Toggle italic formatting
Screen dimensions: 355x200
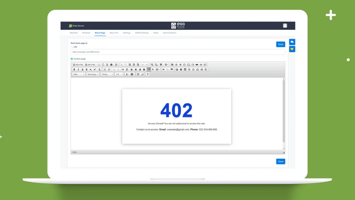click(x=79, y=70)
